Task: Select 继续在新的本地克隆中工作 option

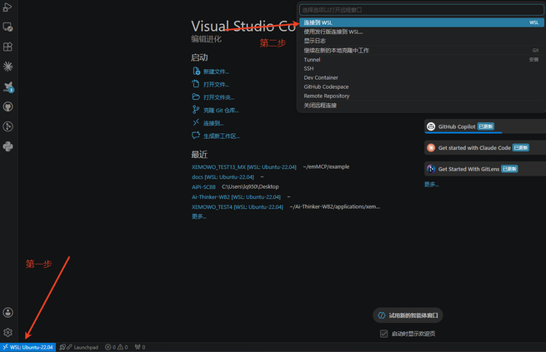Action: [x=421, y=51]
